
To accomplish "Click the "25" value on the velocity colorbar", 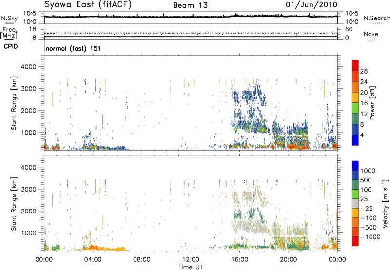I will pos(364,199).
